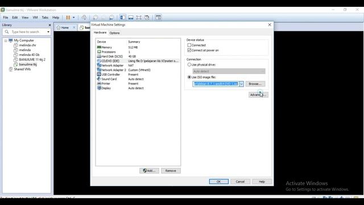Close the Virtual Machine Settings dialog
Viewport: 364px width, 205px height.
(270, 24)
